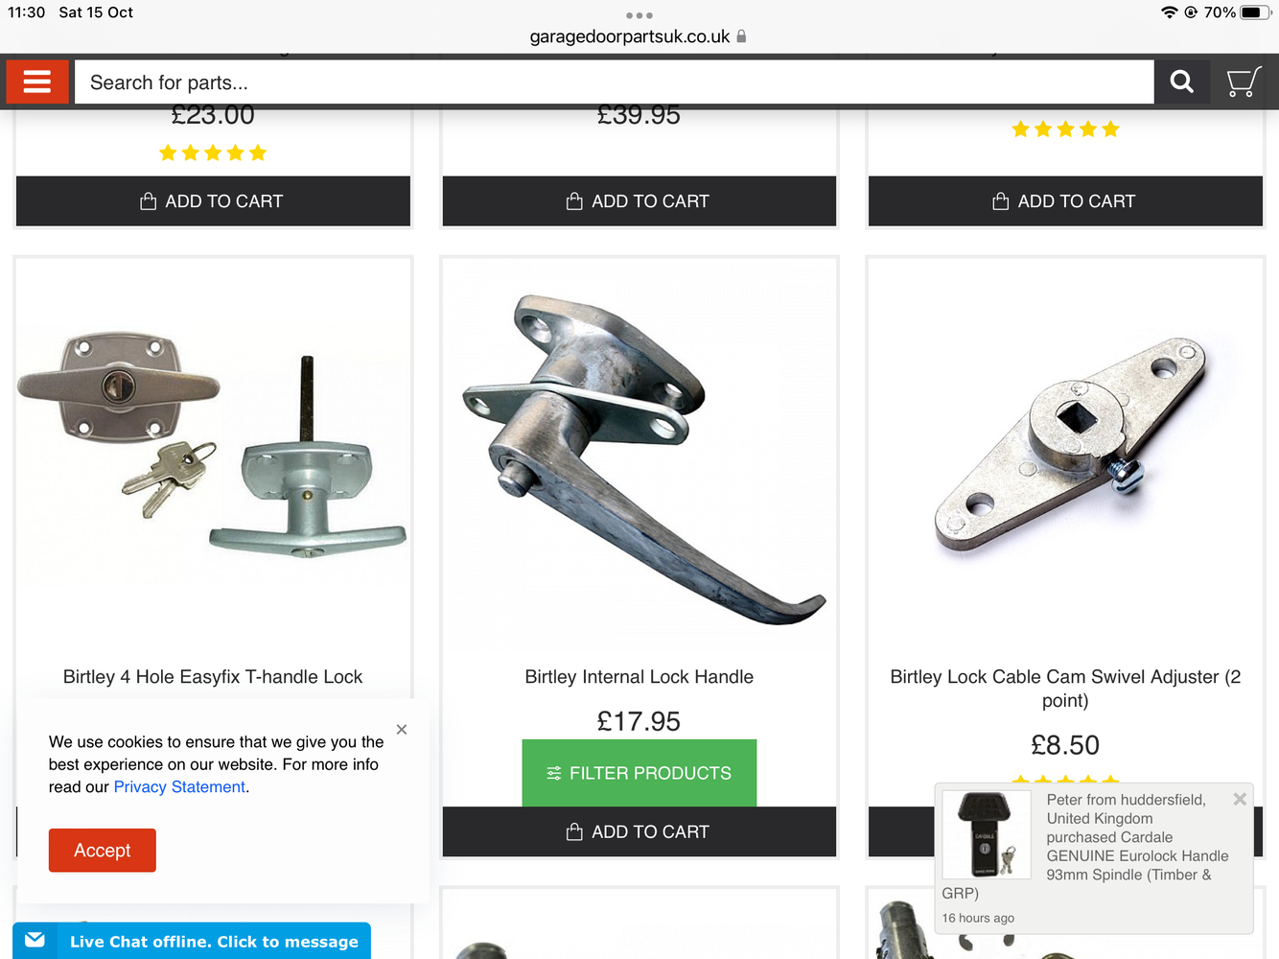The width and height of the screenshot is (1279, 959).
Task: Open the Privacy Statement link
Action: (179, 786)
